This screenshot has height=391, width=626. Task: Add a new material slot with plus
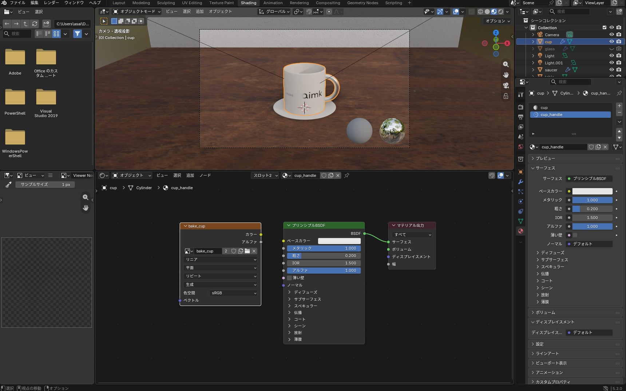click(x=619, y=106)
